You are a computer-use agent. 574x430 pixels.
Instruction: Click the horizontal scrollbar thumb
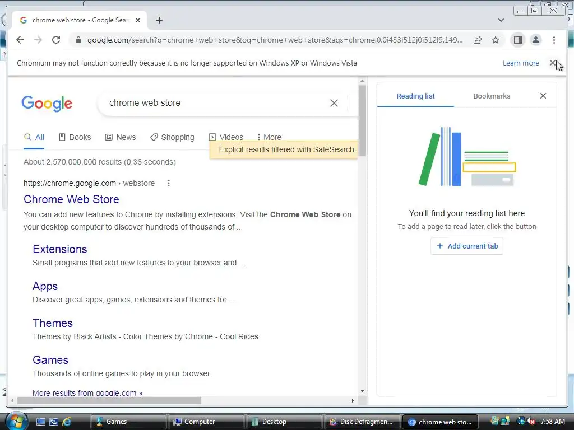[109, 400]
